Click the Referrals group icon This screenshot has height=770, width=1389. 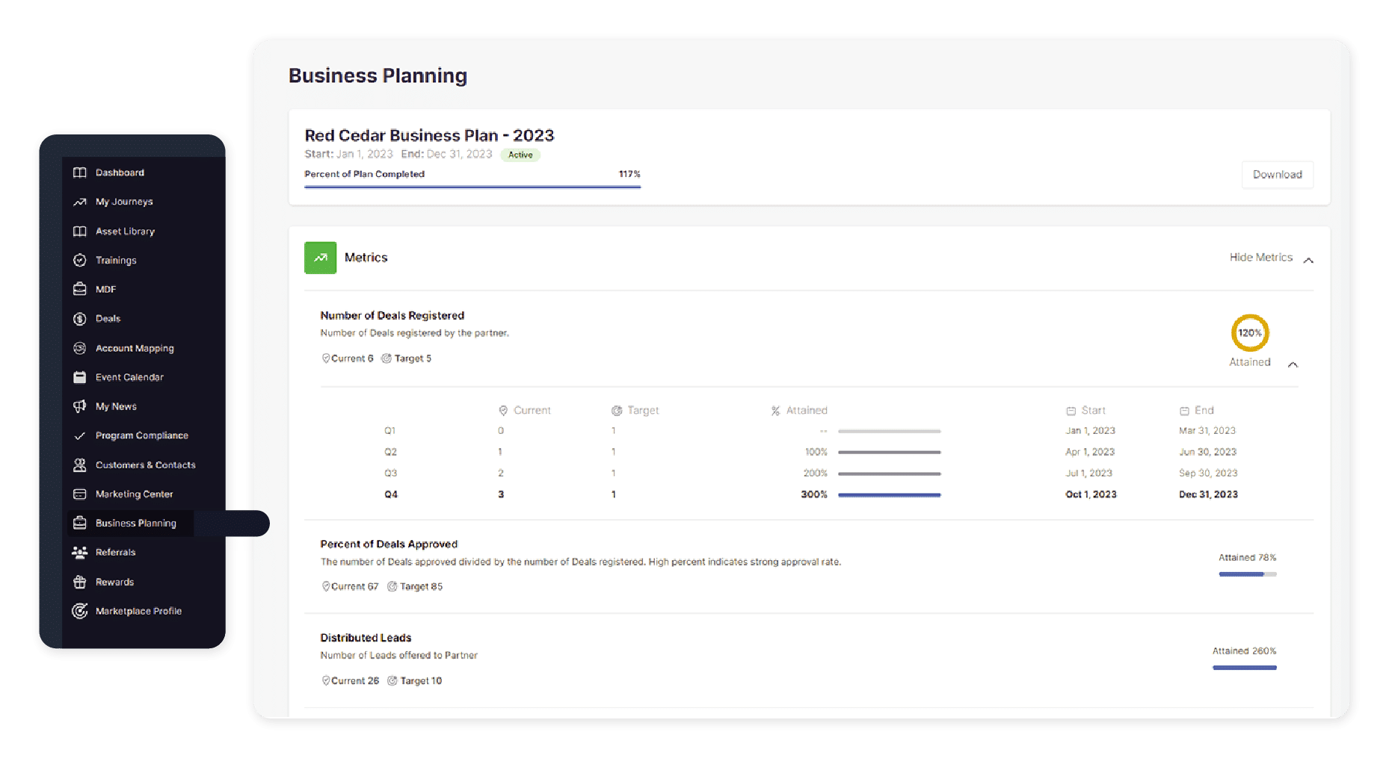click(79, 553)
